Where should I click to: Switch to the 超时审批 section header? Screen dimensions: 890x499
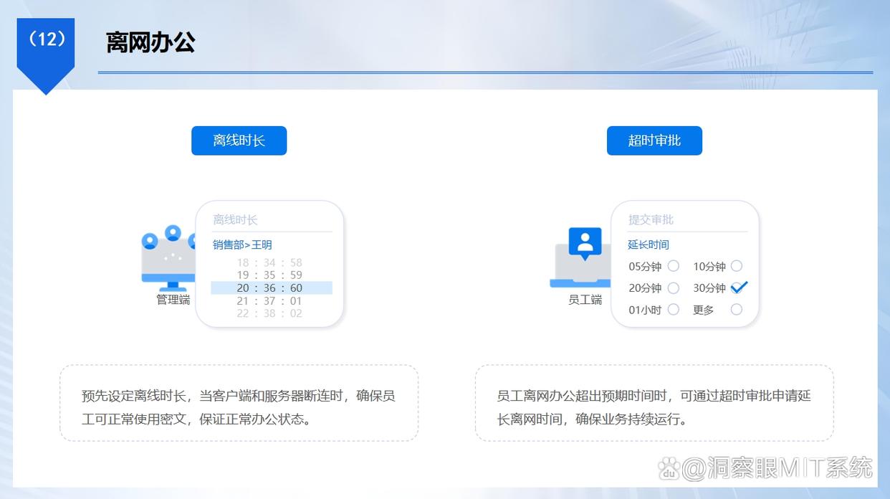(x=654, y=141)
